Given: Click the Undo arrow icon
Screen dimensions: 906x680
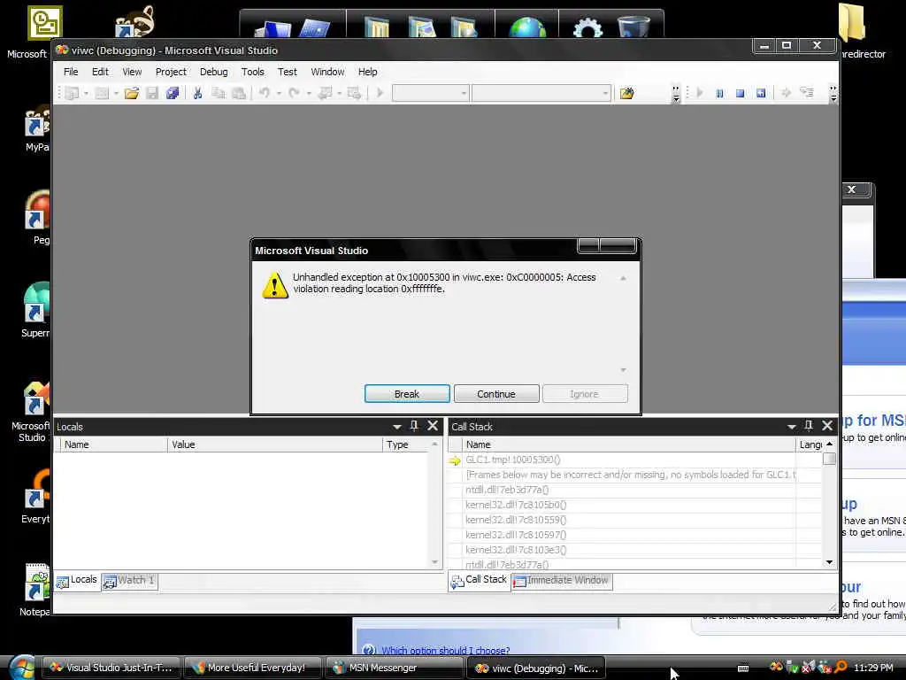Looking at the screenshot, I should (x=265, y=93).
